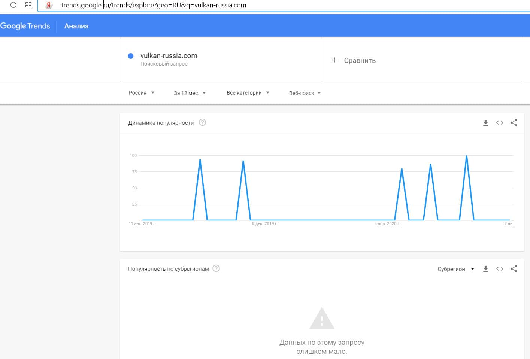The height and width of the screenshot is (359, 530).
Task: Show help for Популярность по субрегионам
Action: click(216, 268)
